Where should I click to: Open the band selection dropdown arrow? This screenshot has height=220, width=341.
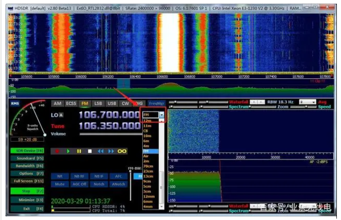[x=162, y=114]
